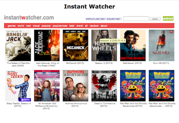179x123 pixels.
Task: Click Pac-Man Ghostly Adventures: ... (2013) caption
Action: tap(162, 105)
